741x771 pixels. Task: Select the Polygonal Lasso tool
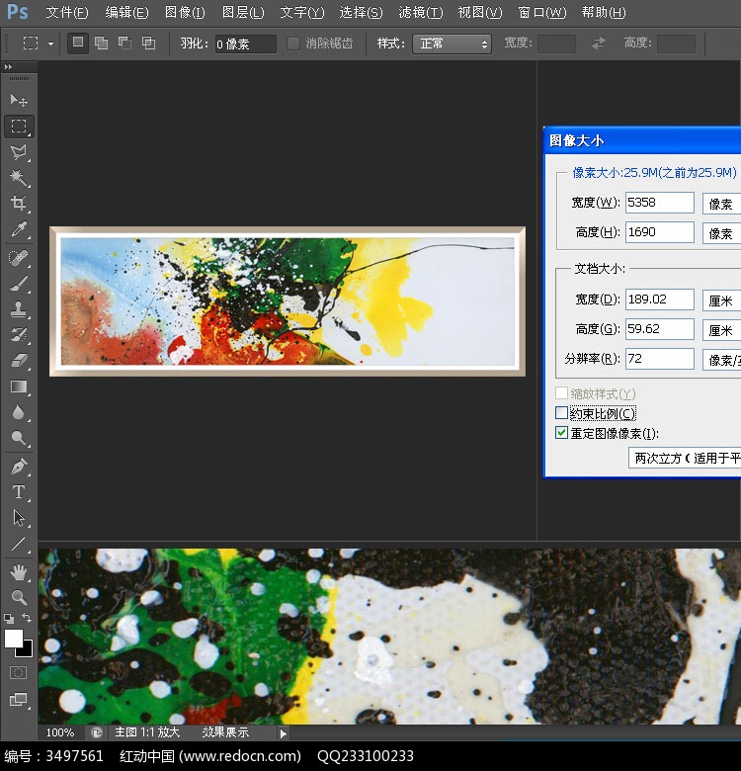[19, 152]
